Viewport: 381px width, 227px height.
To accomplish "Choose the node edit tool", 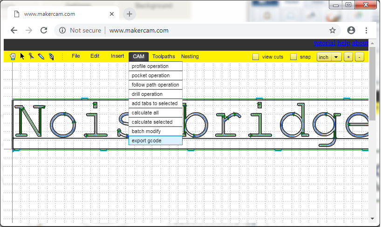I will click(31, 56).
